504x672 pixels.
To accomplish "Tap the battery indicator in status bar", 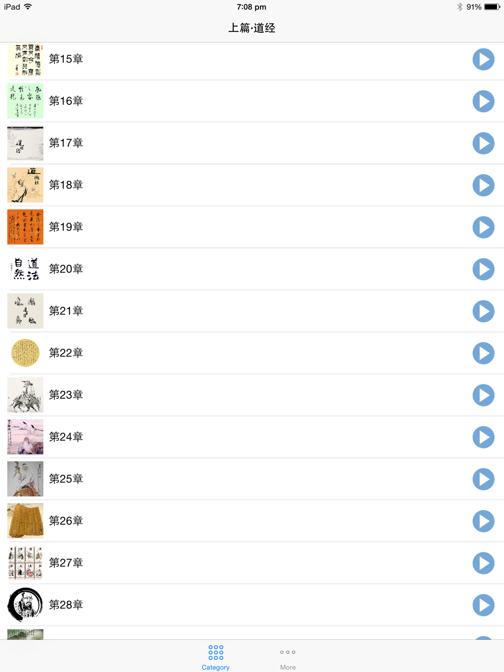I will (491, 7).
